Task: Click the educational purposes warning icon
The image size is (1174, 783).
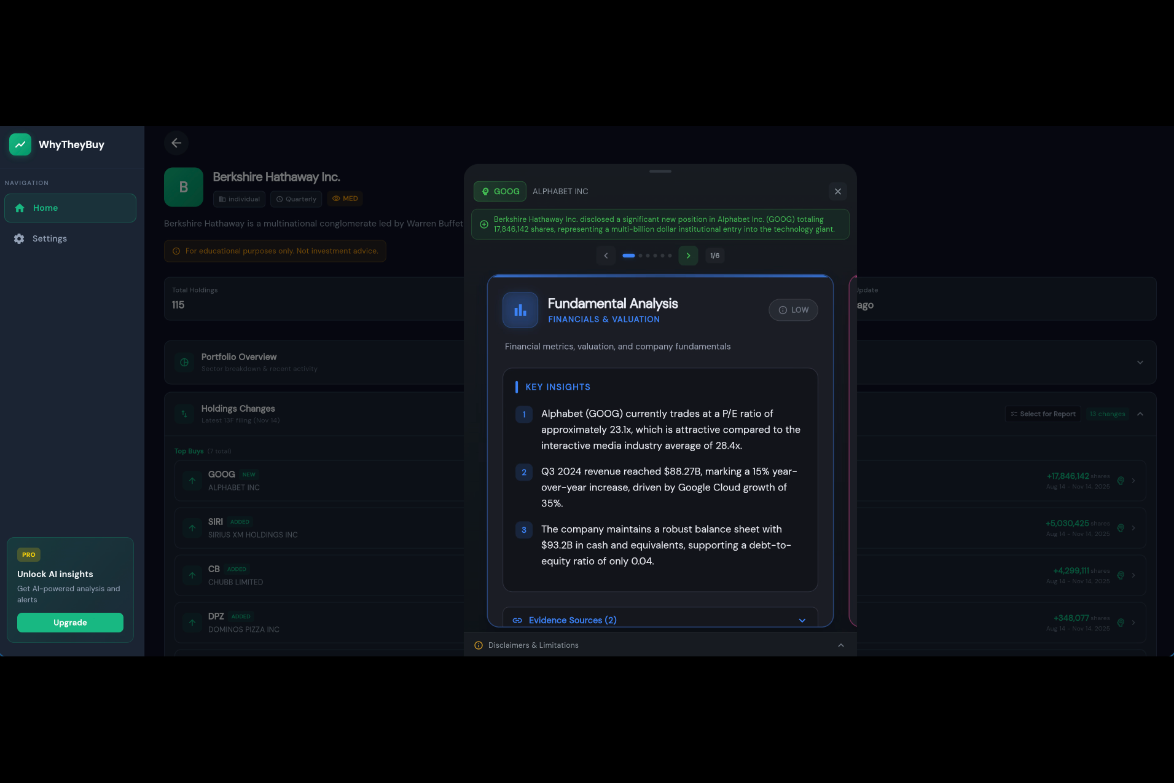Action: [x=176, y=251]
